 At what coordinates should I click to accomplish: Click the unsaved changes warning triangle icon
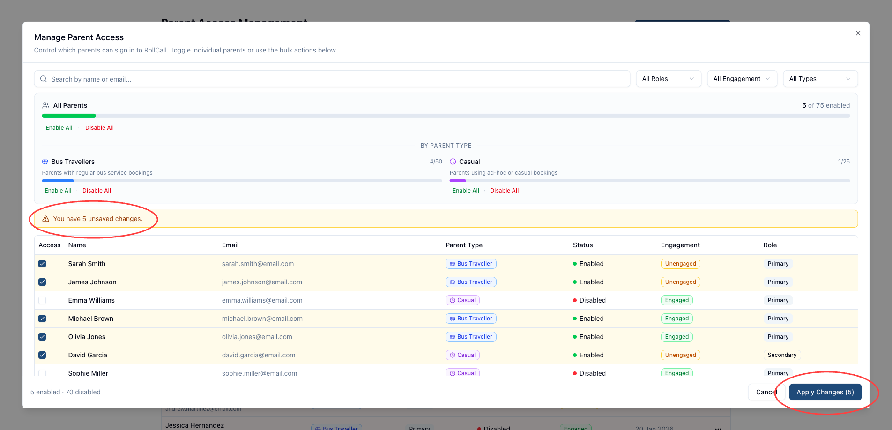46,219
